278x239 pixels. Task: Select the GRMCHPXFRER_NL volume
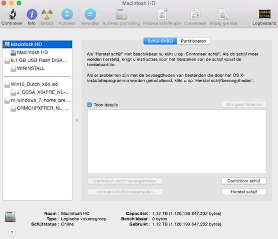pos(38,108)
